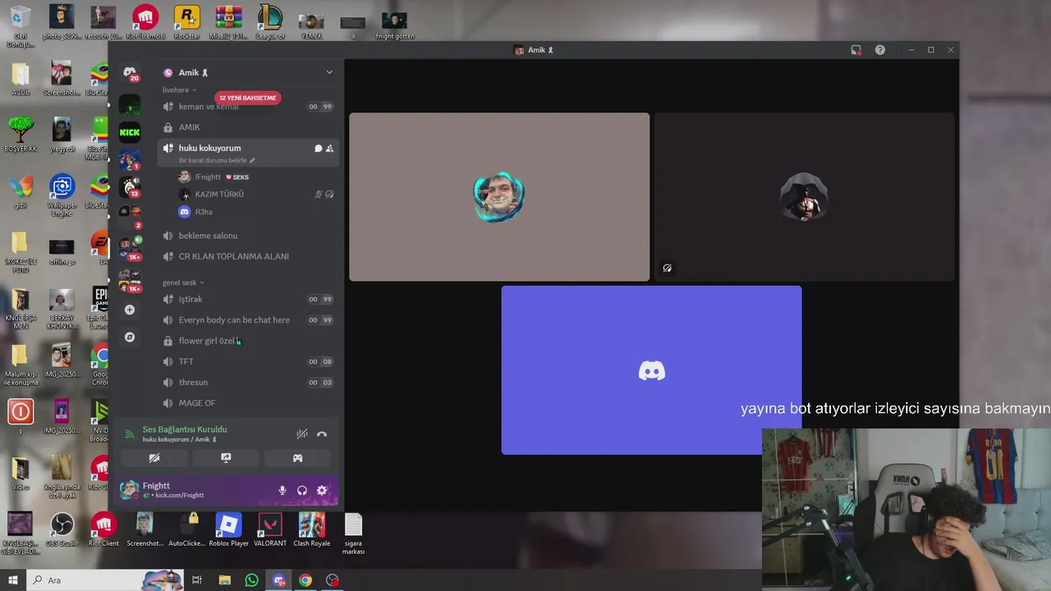Start an activity with gamepad button
Image resolution: width=1051 pixels, height=591 pixels.
[x=298, y=458]
